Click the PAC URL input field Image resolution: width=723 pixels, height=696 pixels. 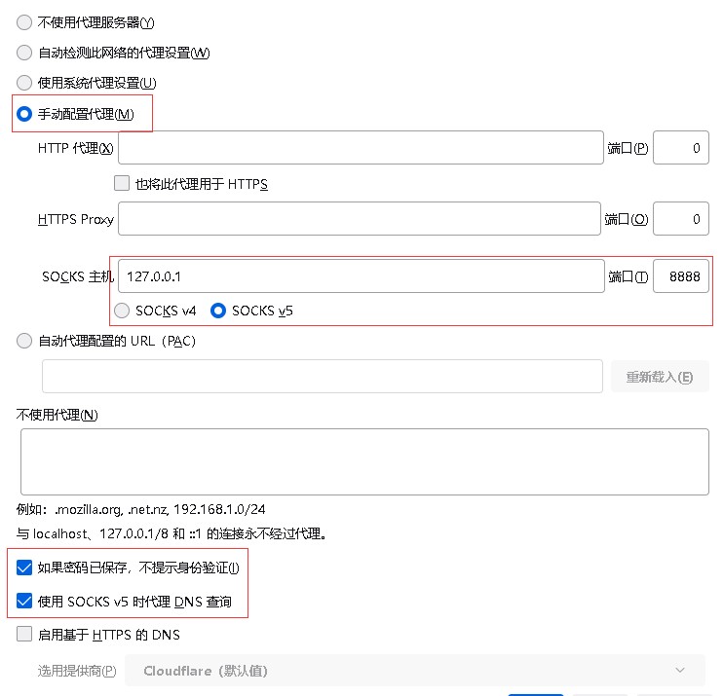[323, 377]
